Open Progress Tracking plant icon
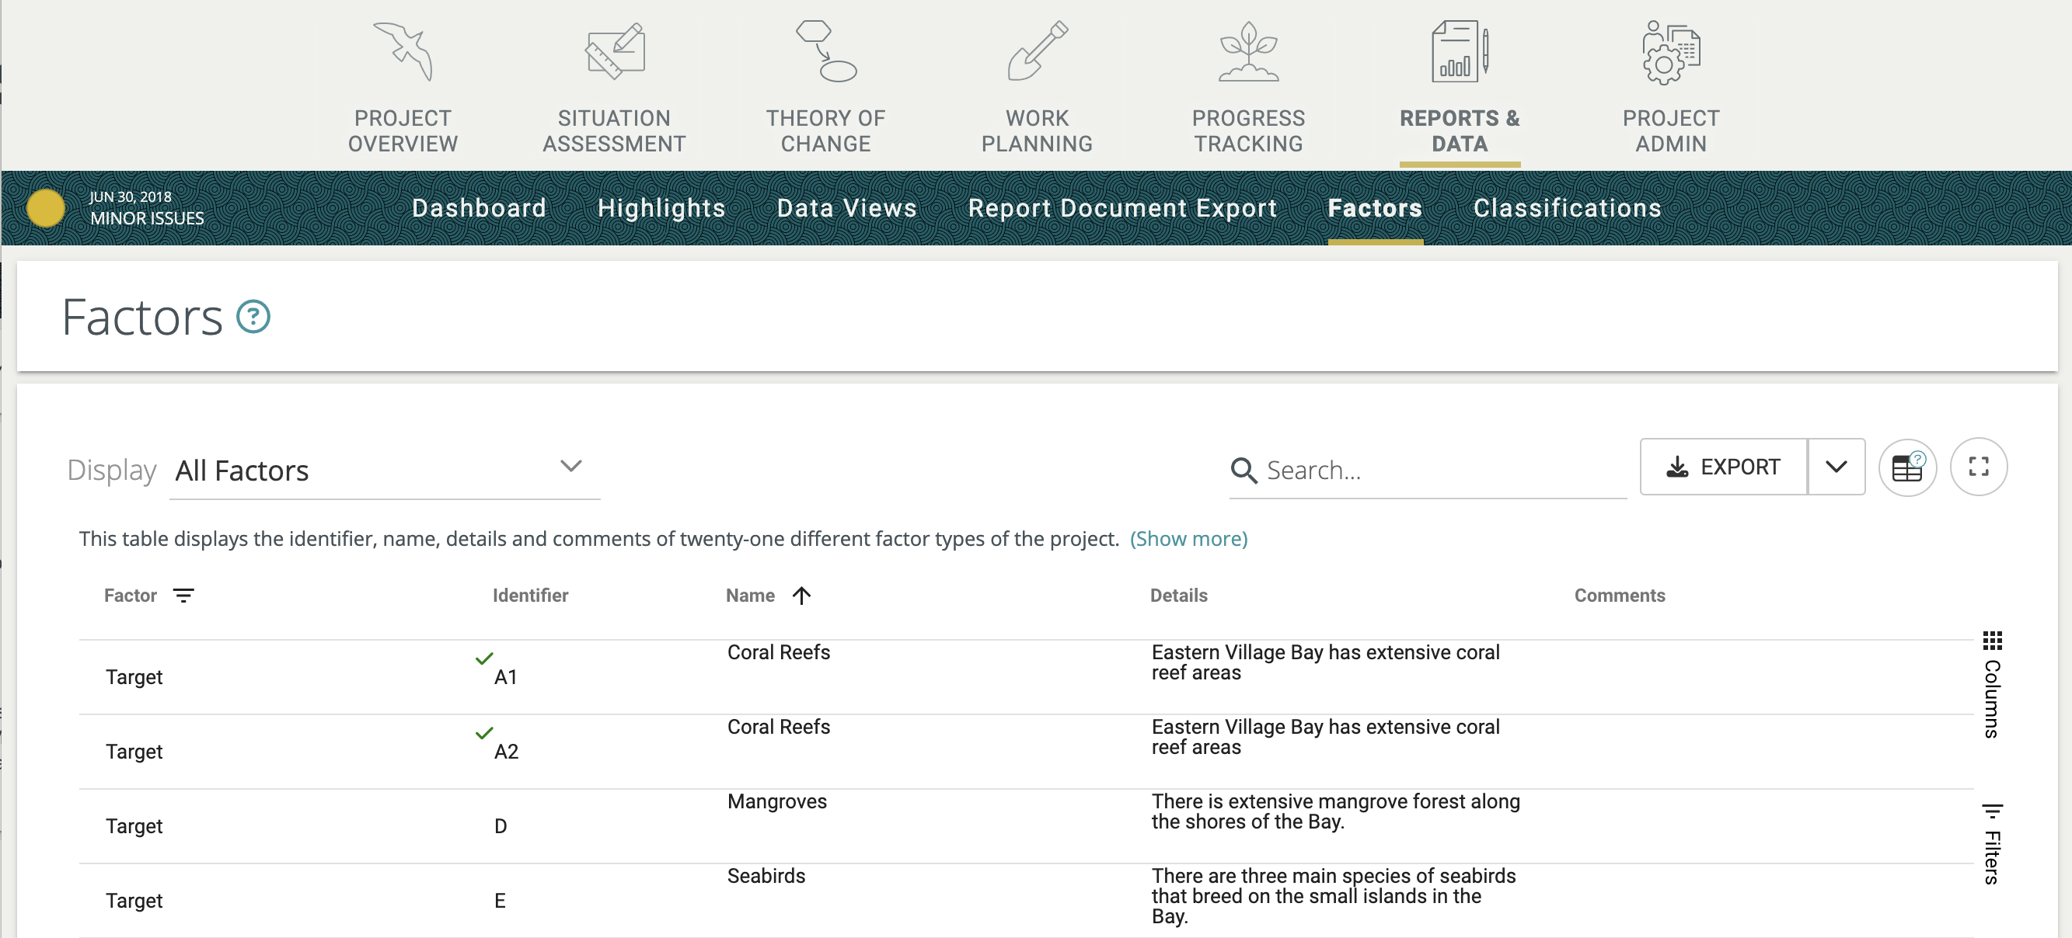This screenshot has width=2072, height=938. 1247,51
